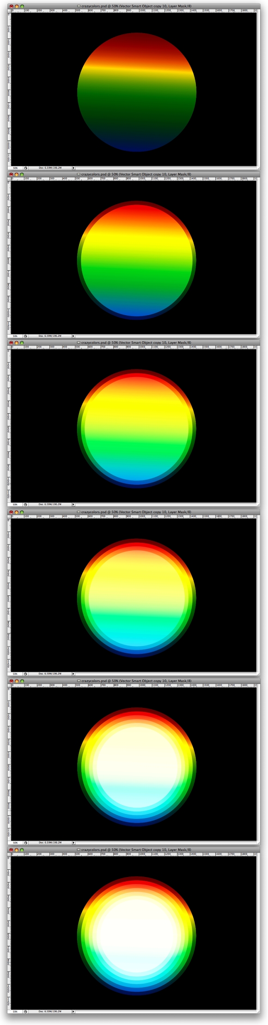Click 'Doc: 6.59M/196.2M' in the second window
This screenshot has width=268, height=1025.
tap(50, 336)
